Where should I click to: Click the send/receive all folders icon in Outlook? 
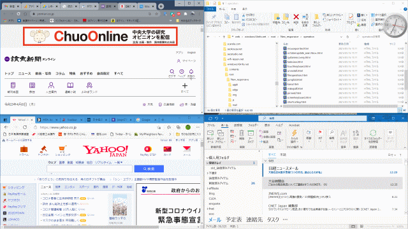tap(373, 133)
